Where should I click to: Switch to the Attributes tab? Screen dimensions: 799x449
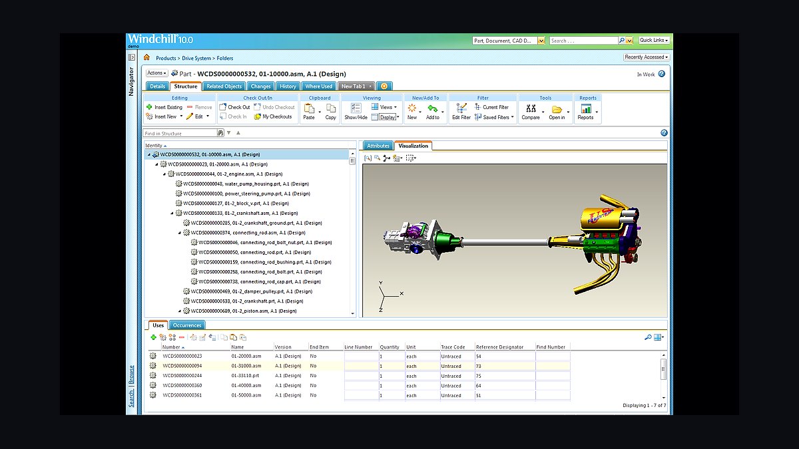pyautogui.click(x=378, y=146)
